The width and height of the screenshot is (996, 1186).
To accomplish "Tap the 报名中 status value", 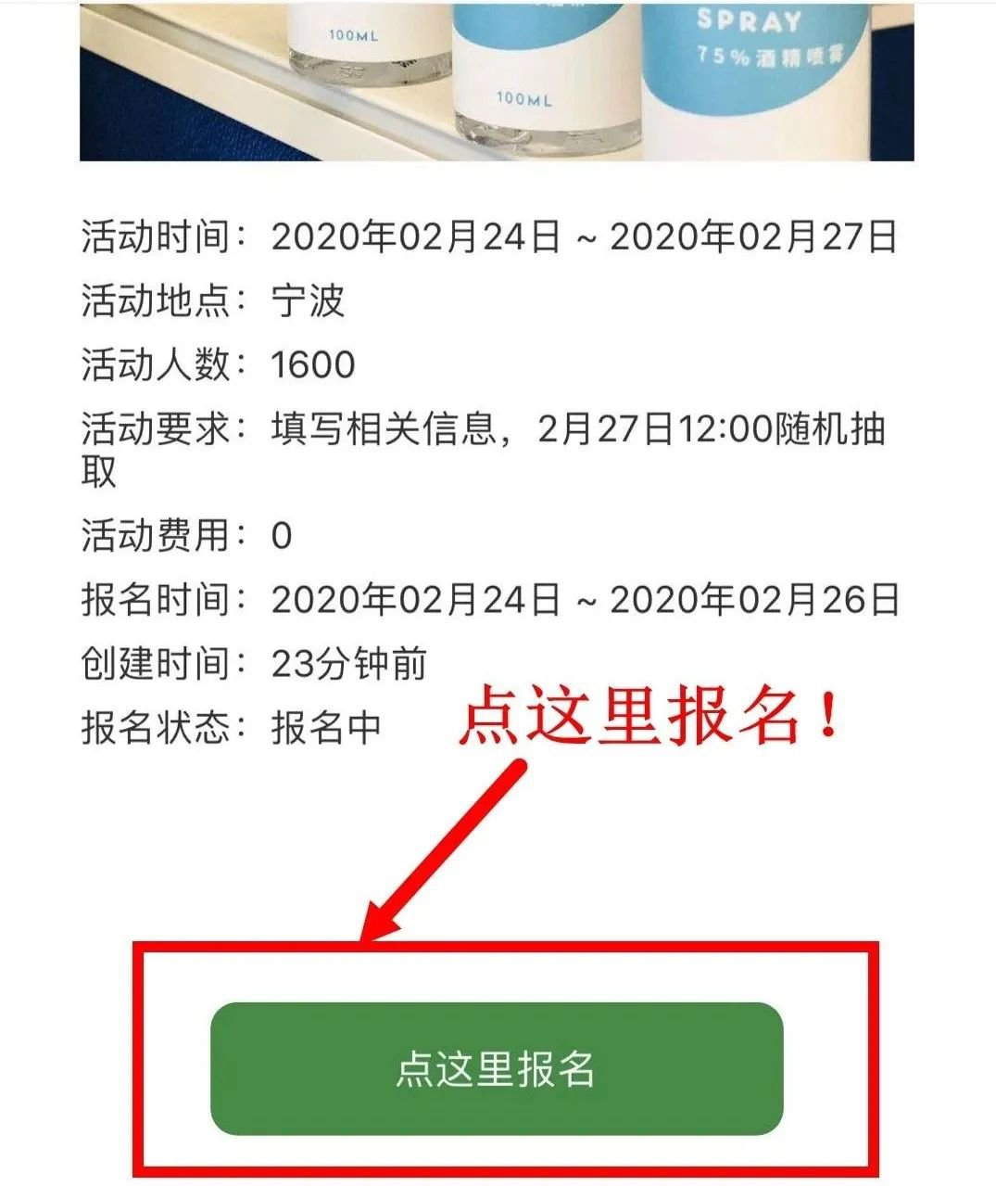I will point(326,728).
